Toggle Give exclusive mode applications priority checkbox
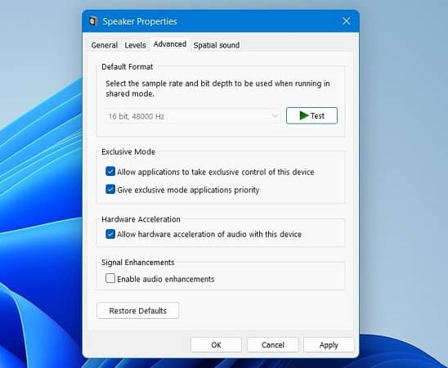Image resolution: width=448 pixels, height=368 pixels. click(110, 190)
